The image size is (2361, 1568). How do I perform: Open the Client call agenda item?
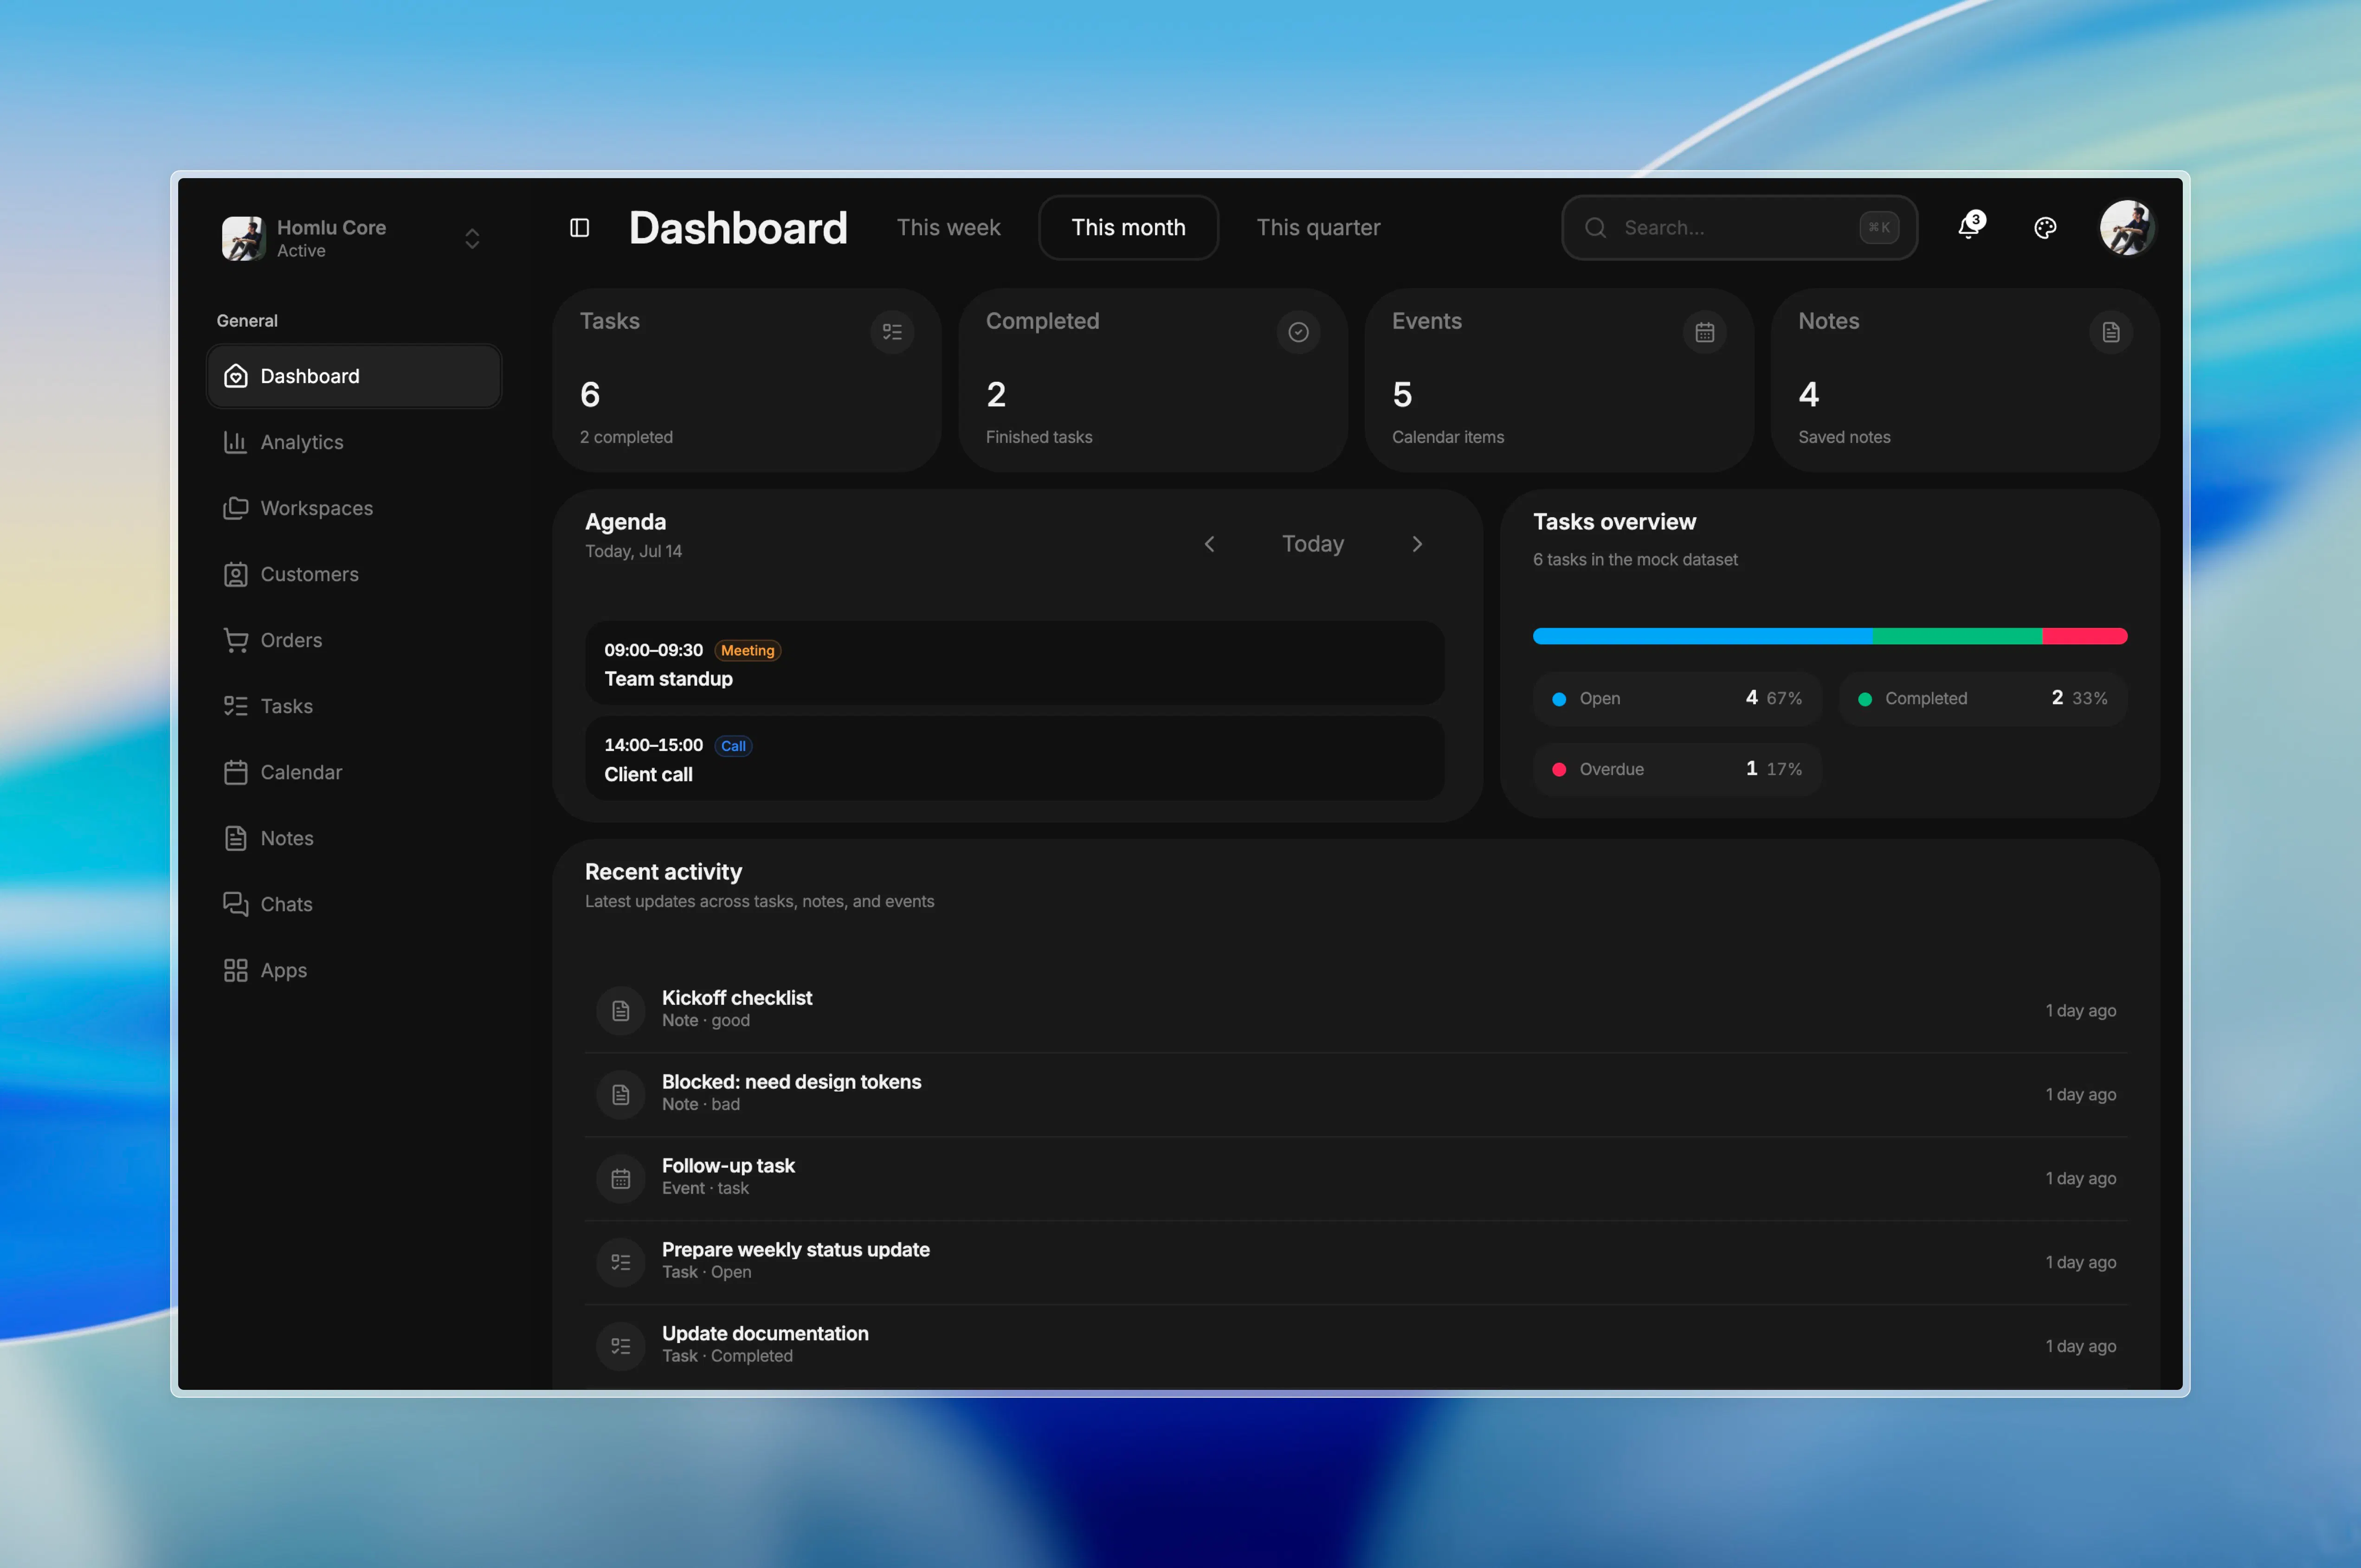tap(1014, 759)
